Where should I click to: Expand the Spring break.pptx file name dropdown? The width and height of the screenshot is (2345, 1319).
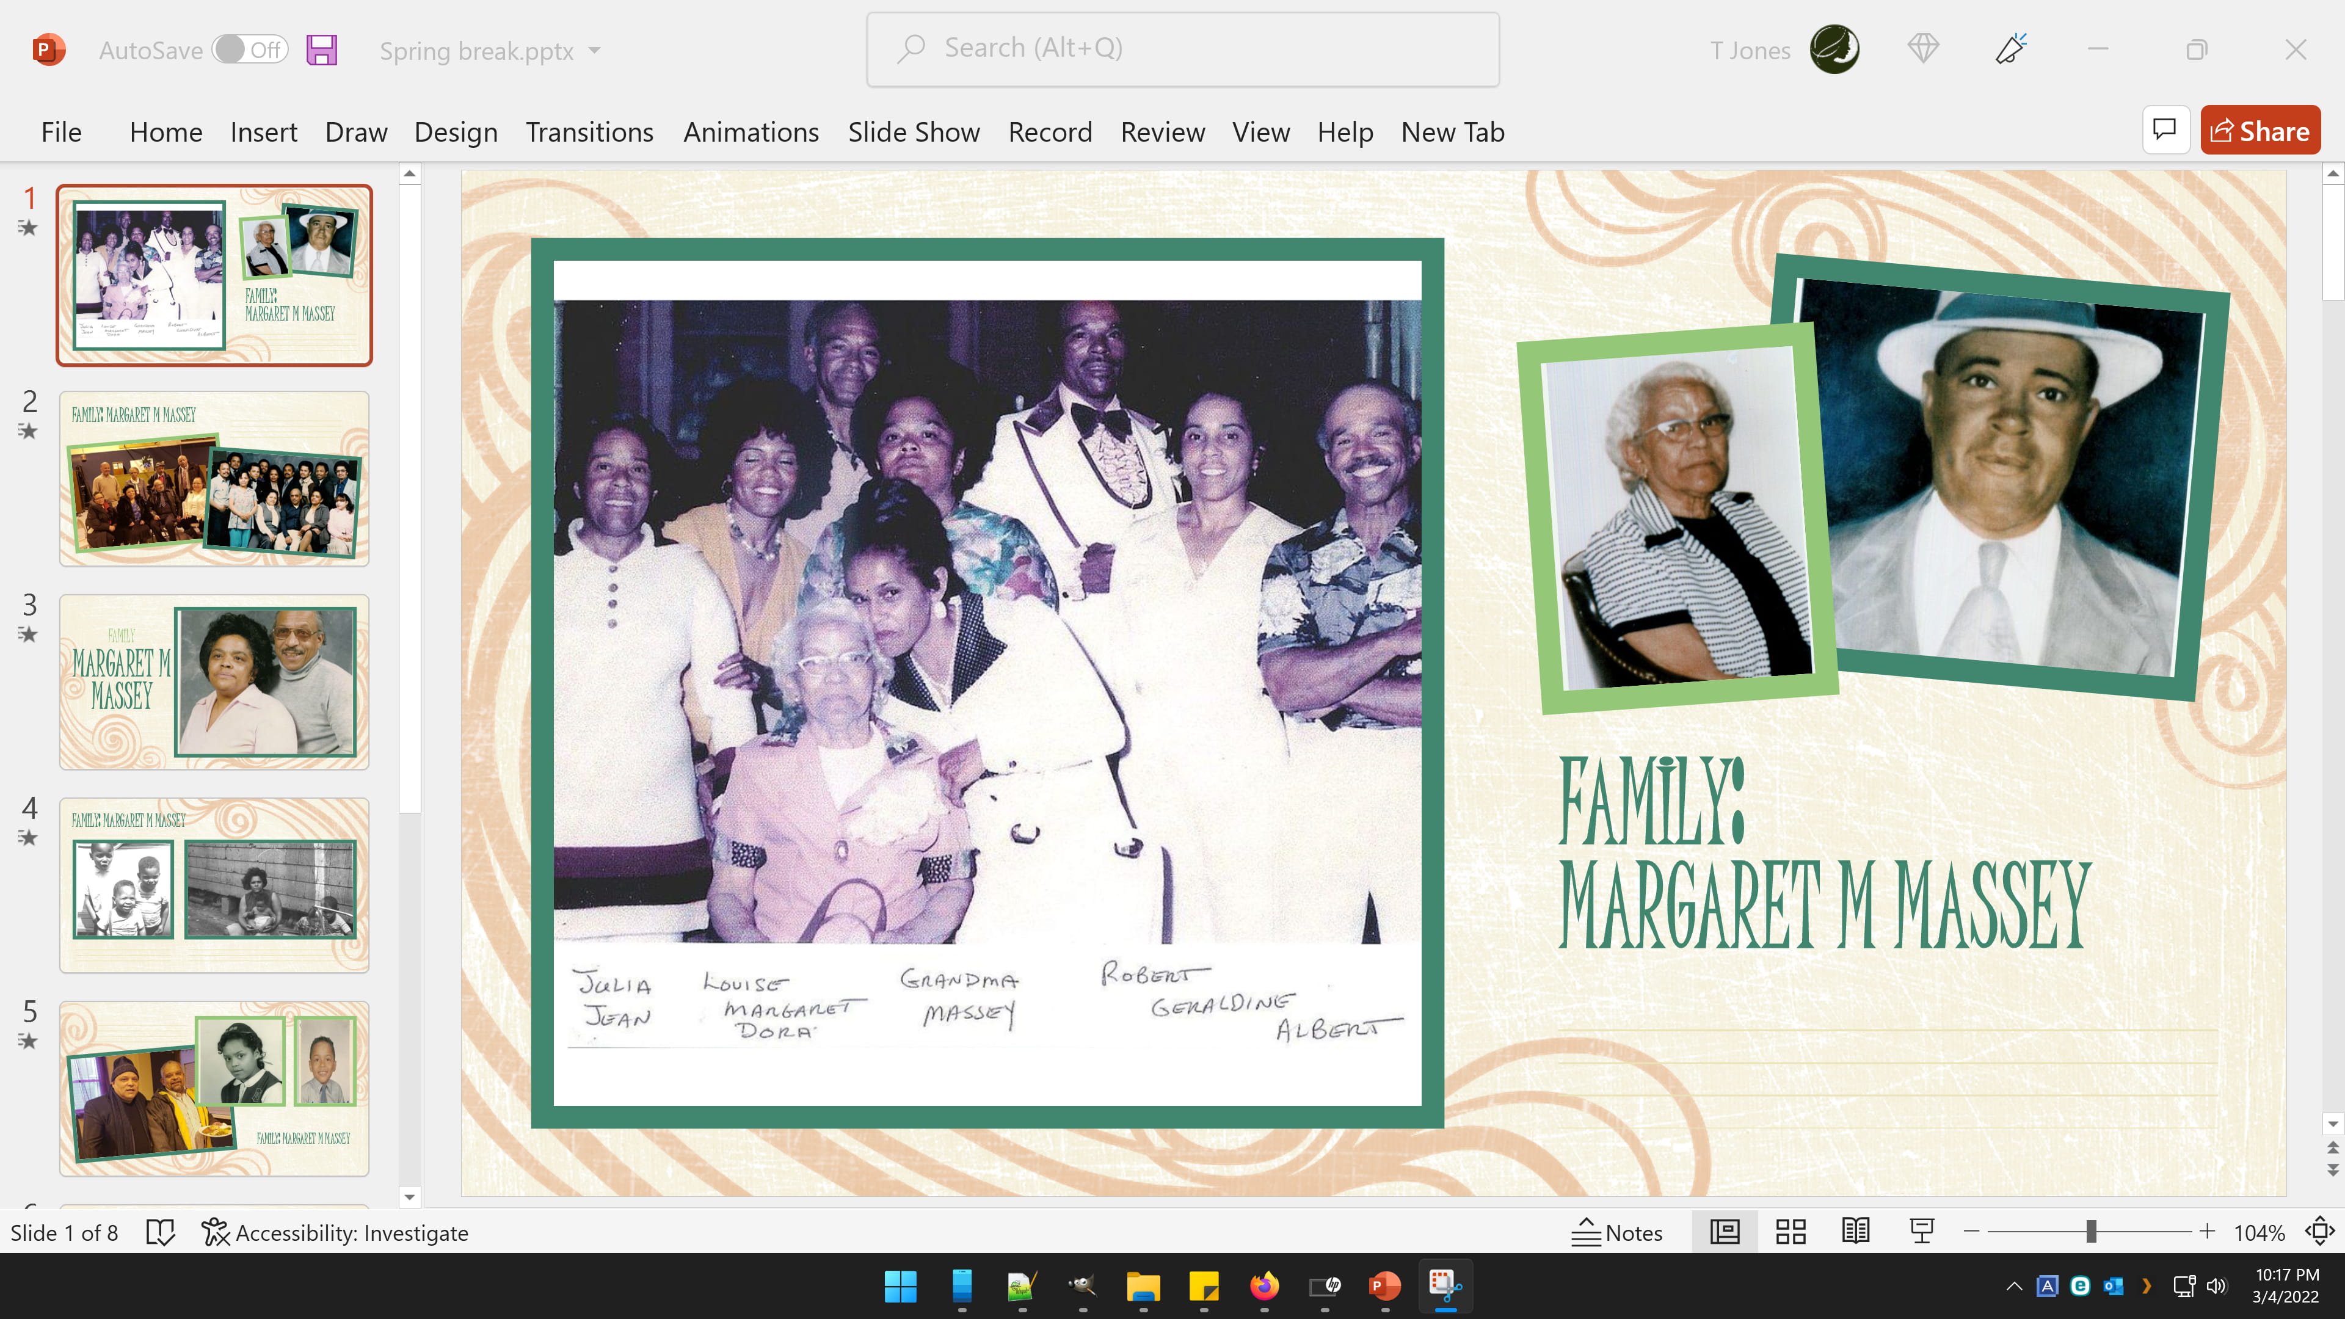point(594,51)
